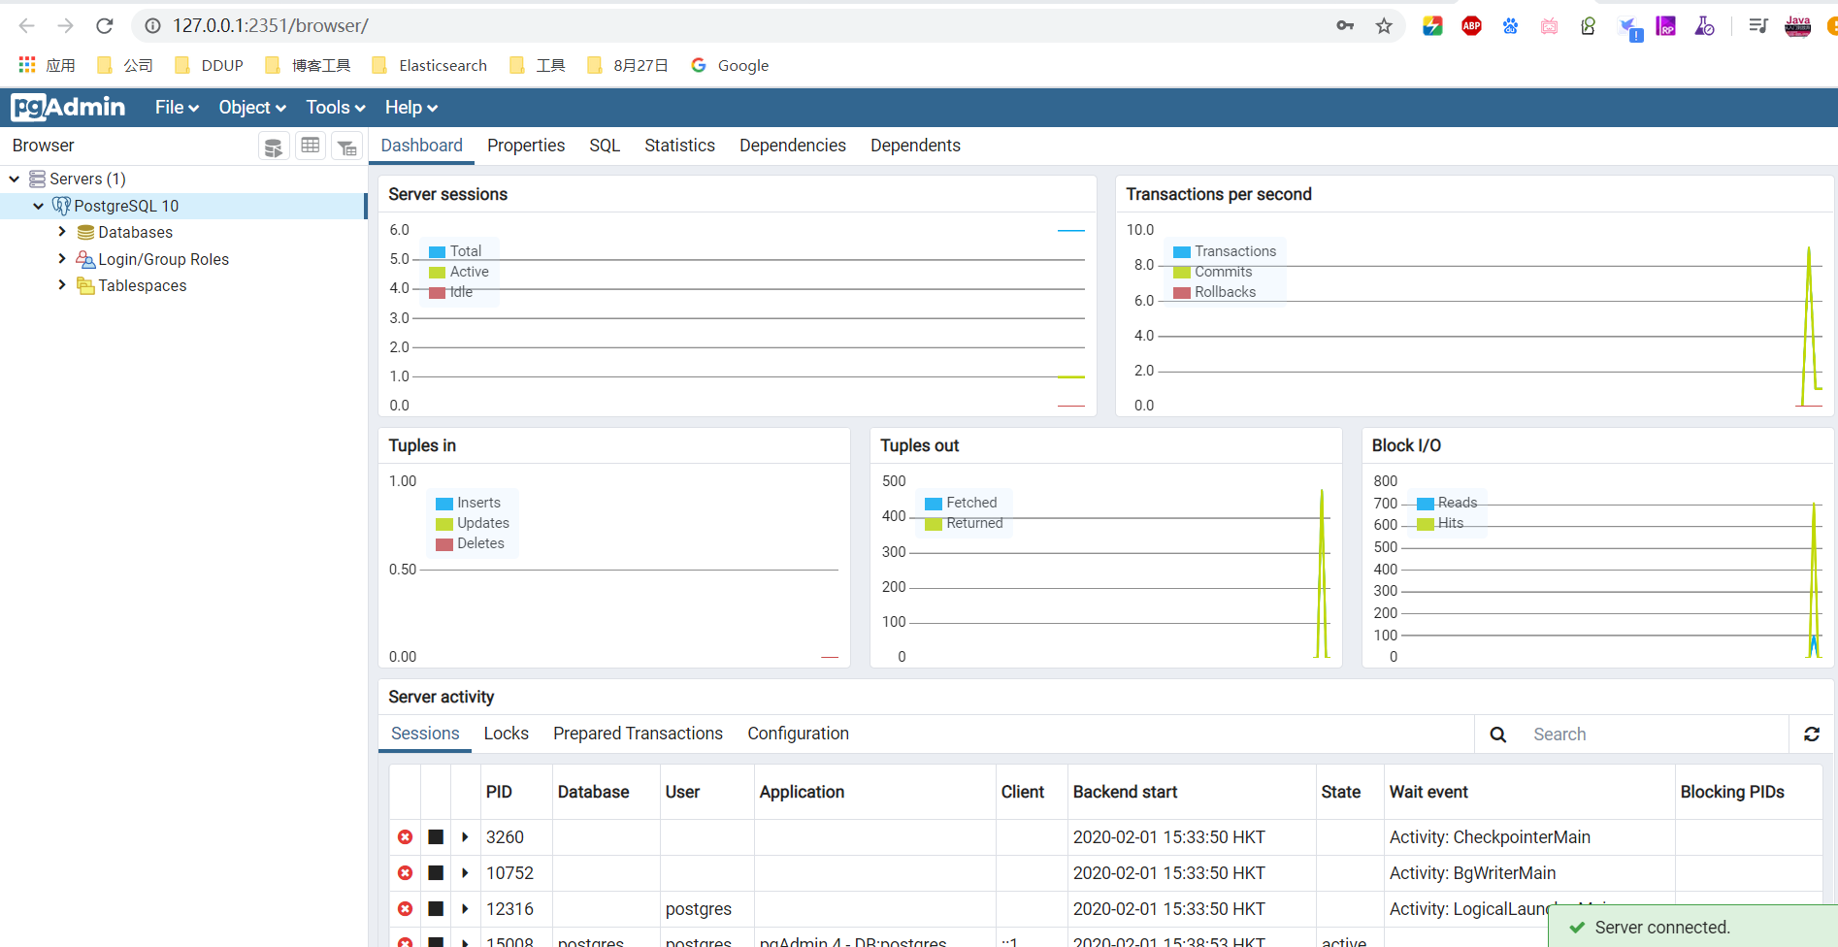Open the Apps grid bookmark icon
Viewport: 1838px width, 947px height.
pyautogui.click(x=27, y=64)
